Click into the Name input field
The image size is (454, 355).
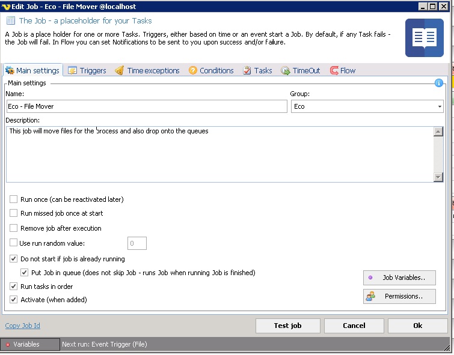coord(146,106)
